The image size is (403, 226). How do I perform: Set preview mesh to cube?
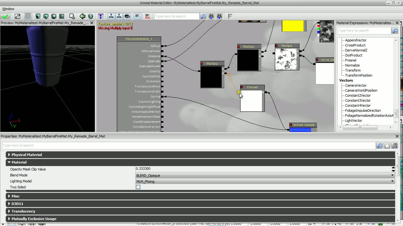45,16
